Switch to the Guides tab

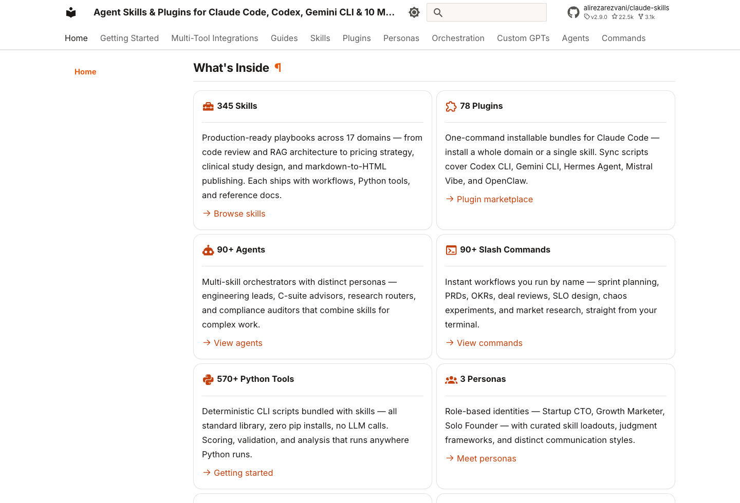pyautogui.click(x=284, y=38)
